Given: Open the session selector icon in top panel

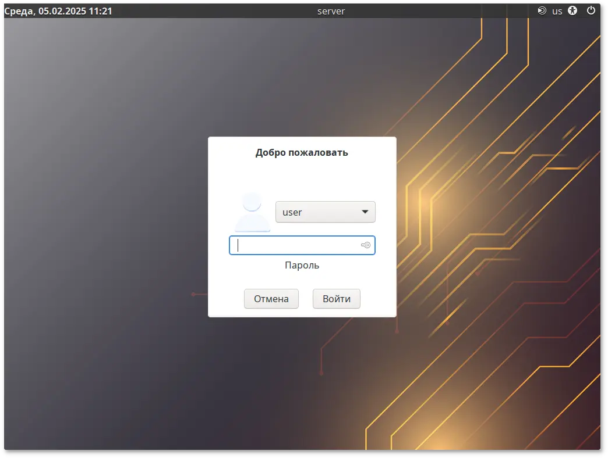Looking at the screenshot, I should coord(542,10).
